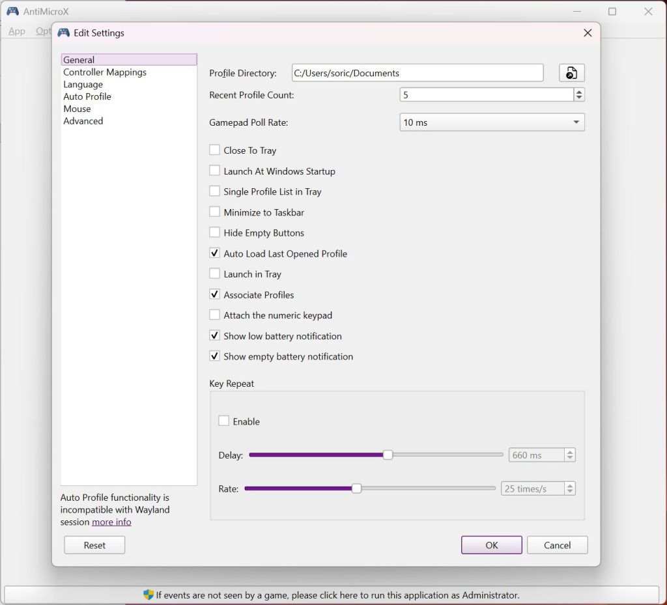Screen dimensions: 667x605
Task: Open Auto Profile settings
Action: point(129,96)
